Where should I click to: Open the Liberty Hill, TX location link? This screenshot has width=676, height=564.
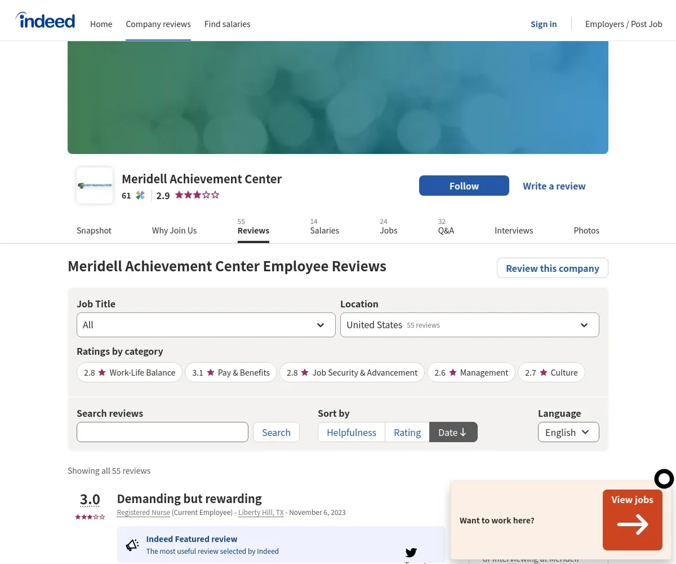coord(261,512)
